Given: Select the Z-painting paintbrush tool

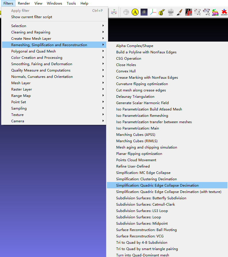Looking at the screenshot, I should pyautogui.click(x=179, y=12).
